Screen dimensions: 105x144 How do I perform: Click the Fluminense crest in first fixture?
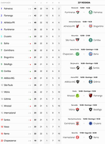pyautogui.click(x=78, y=12)
